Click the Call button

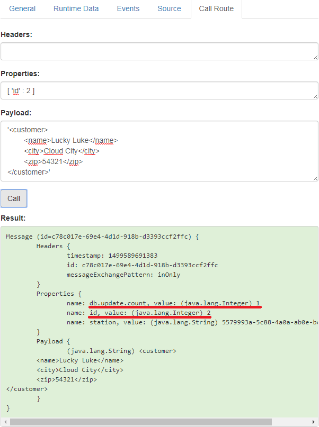click(x=14, y=198)
